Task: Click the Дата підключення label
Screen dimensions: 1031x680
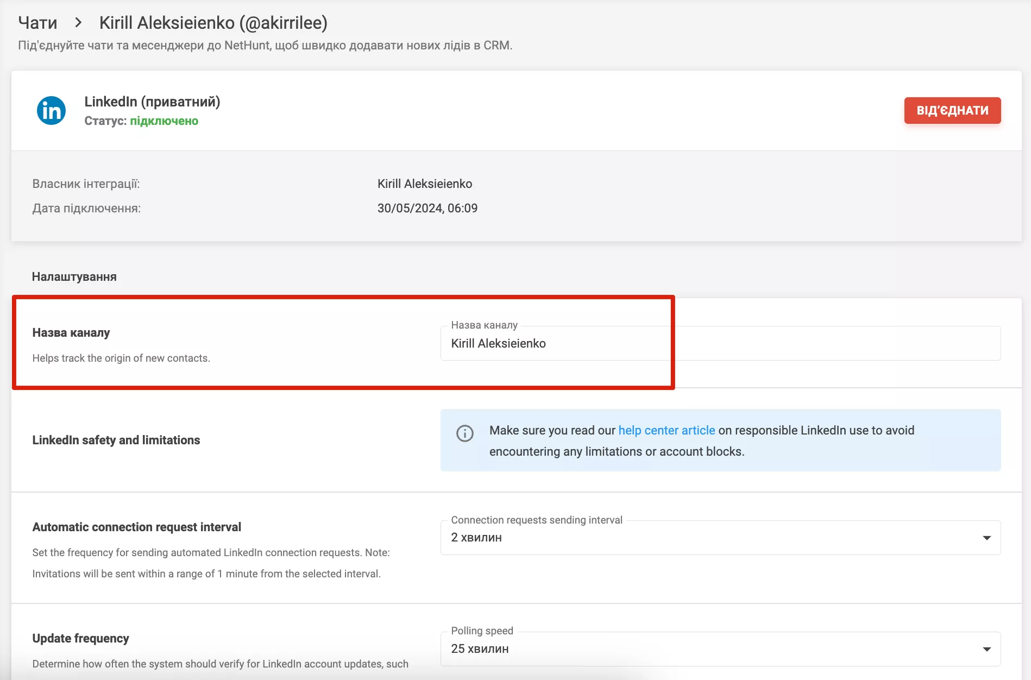Action: [x=86, y=209]
